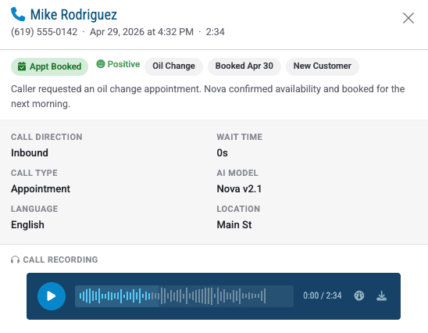Click the Nova v2.1 model value
The image size is (428, 333).
[x=239, y=188]
